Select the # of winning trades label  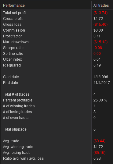(19, 106)
